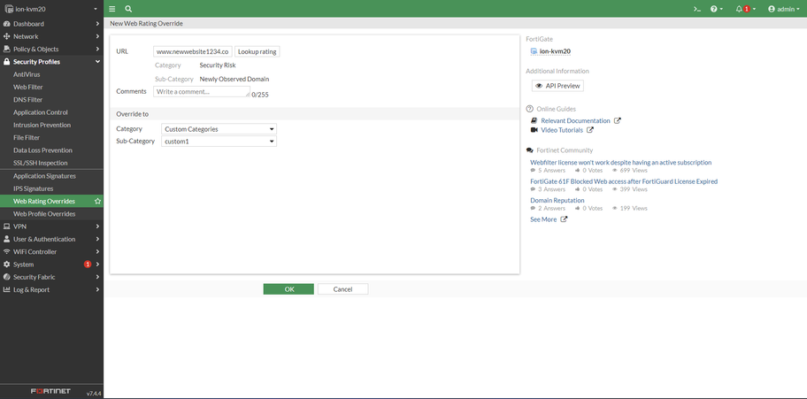Click the WiFi Controller signal icon
807x399 pixels.
(7, 252)
